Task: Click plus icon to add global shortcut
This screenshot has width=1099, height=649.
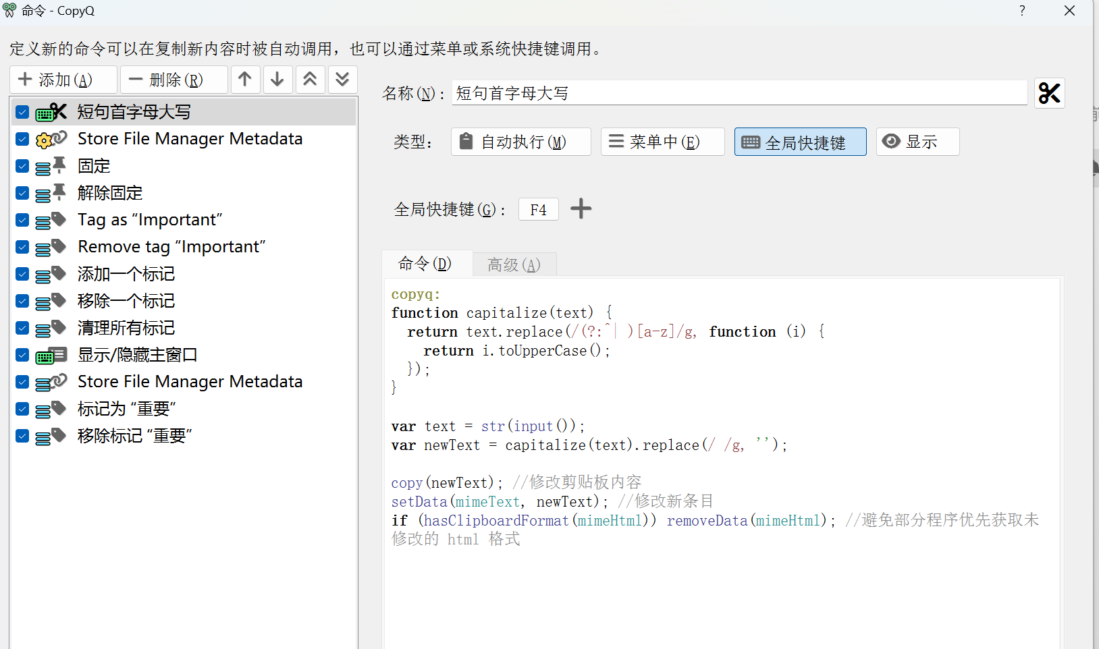Action: pyautogui.click(x=581, y=209)
